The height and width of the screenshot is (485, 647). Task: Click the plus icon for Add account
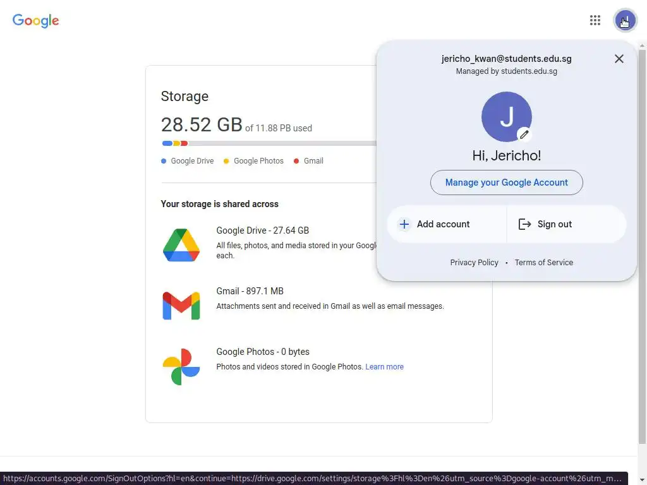pyautogui.click(x=404, y=224)
